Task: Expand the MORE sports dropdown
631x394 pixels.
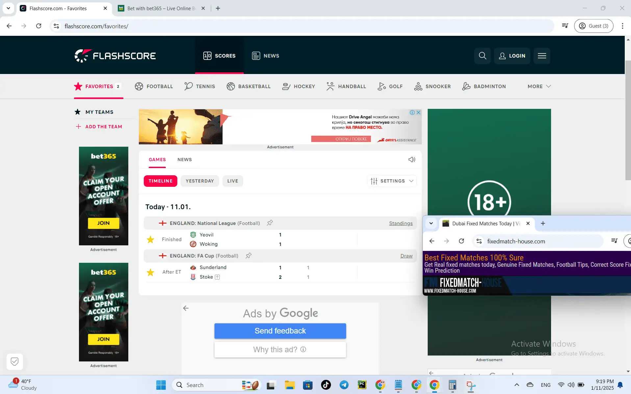Action: 538,86
